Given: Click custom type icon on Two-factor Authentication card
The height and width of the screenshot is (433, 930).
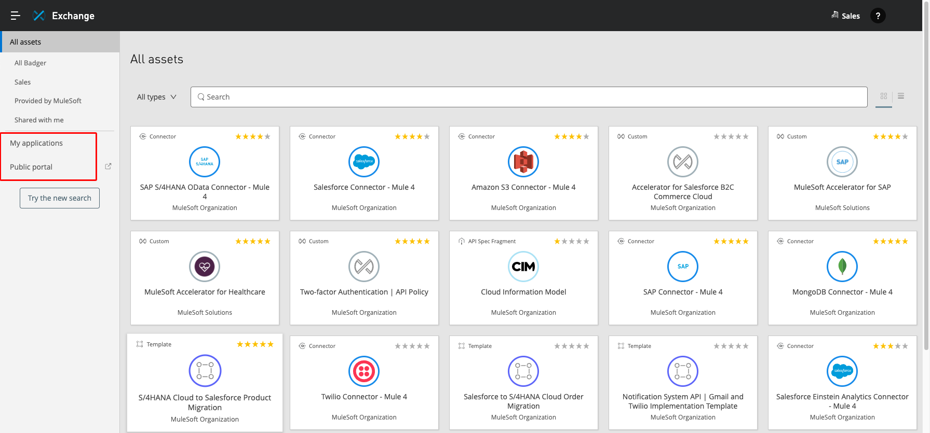Looking at the screenshot, I should tap(302, 241).
